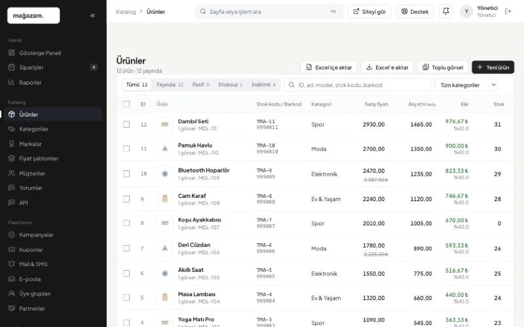Check the Dambıl Seti row checkbox
The image size is (524, 327).
pyautogui.click(x=126, y=125)
